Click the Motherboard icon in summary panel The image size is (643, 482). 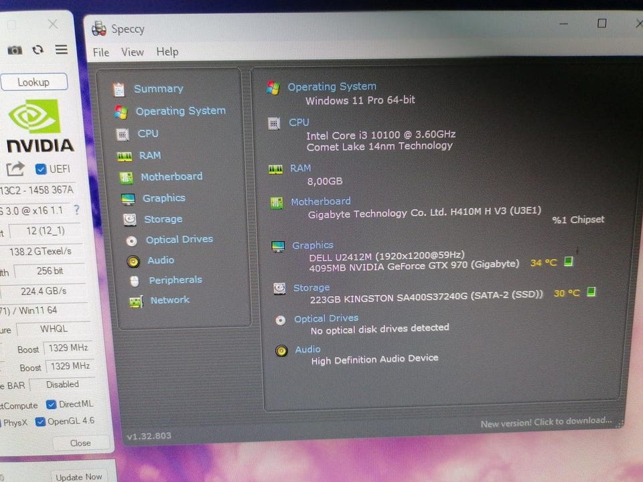[277, 202]
